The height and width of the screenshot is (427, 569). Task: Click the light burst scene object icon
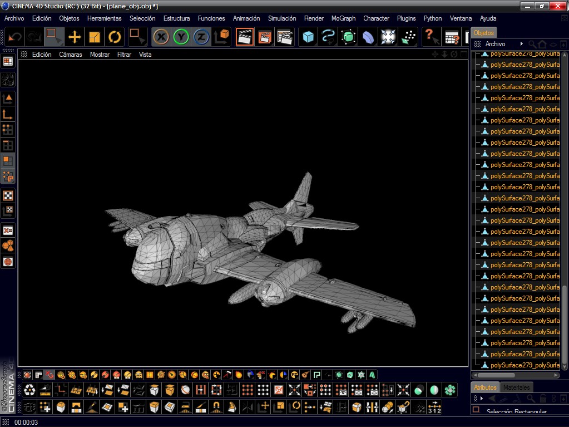pyautogui.click(x=388, y=37)
